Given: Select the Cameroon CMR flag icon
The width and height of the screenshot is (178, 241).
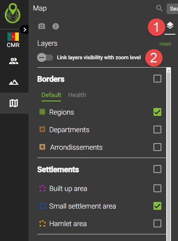Looking at the screenshot, I should pos(13,36).
